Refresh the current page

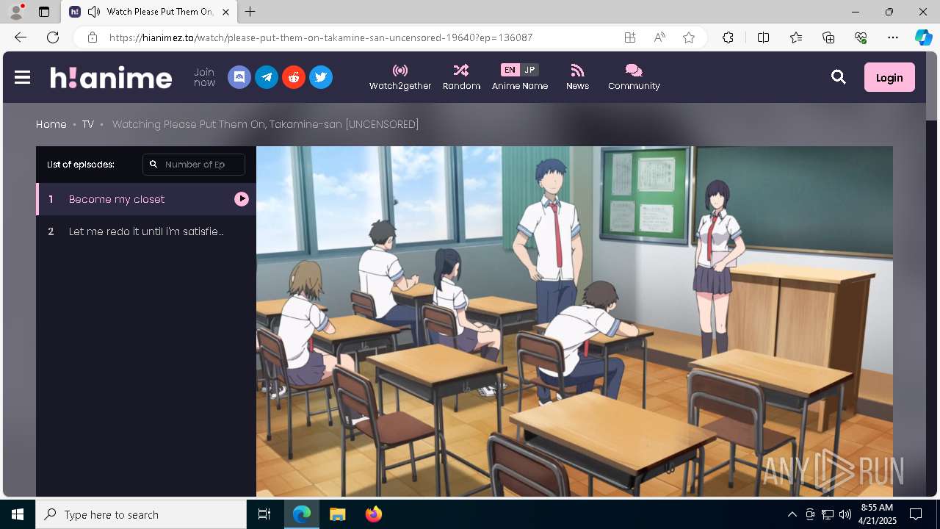click(x=53, y=37)
